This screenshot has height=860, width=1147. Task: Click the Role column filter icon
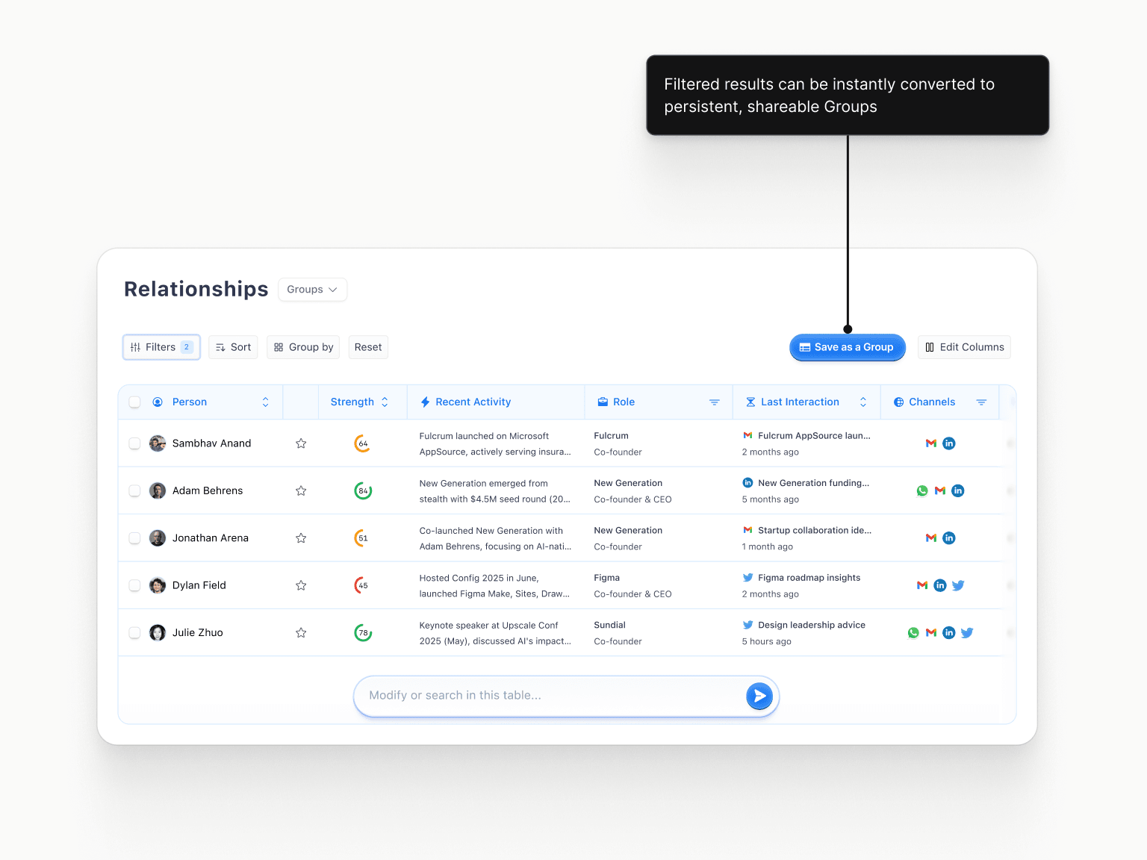pyautogui.click(x=714, y=402)
